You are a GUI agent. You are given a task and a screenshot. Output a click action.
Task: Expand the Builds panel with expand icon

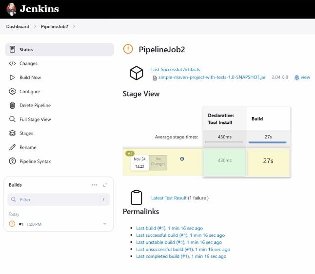[x=105, y=185]
